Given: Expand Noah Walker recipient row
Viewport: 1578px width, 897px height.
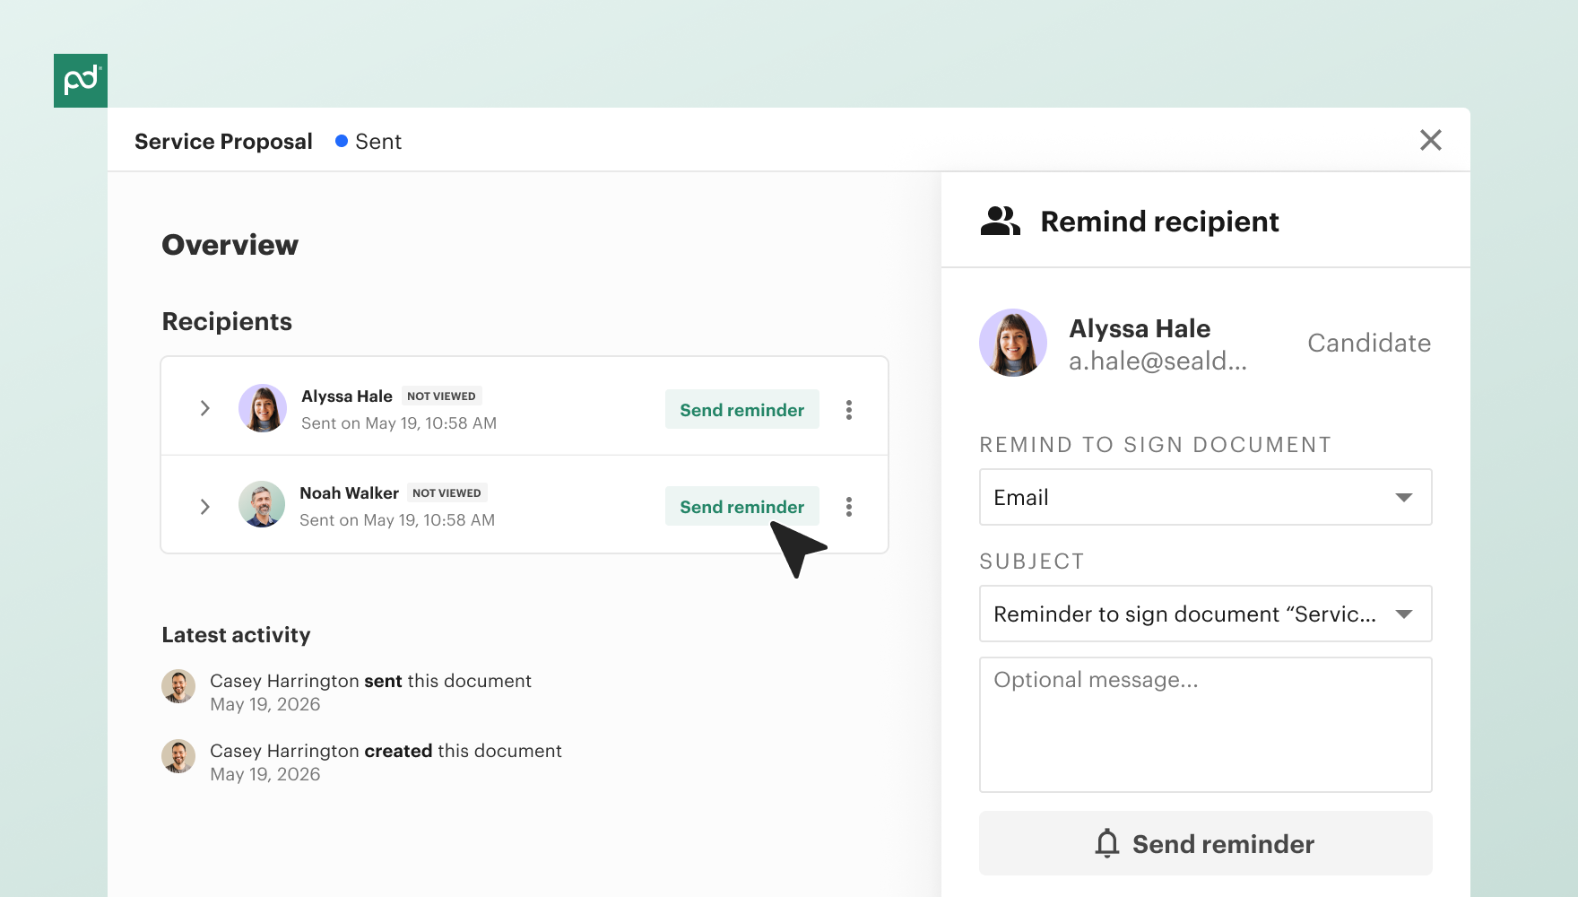Looking at the screenshot, I should 205,507.
